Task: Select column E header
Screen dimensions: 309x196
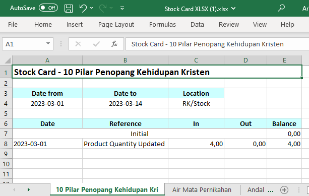Action: point(284,60)
